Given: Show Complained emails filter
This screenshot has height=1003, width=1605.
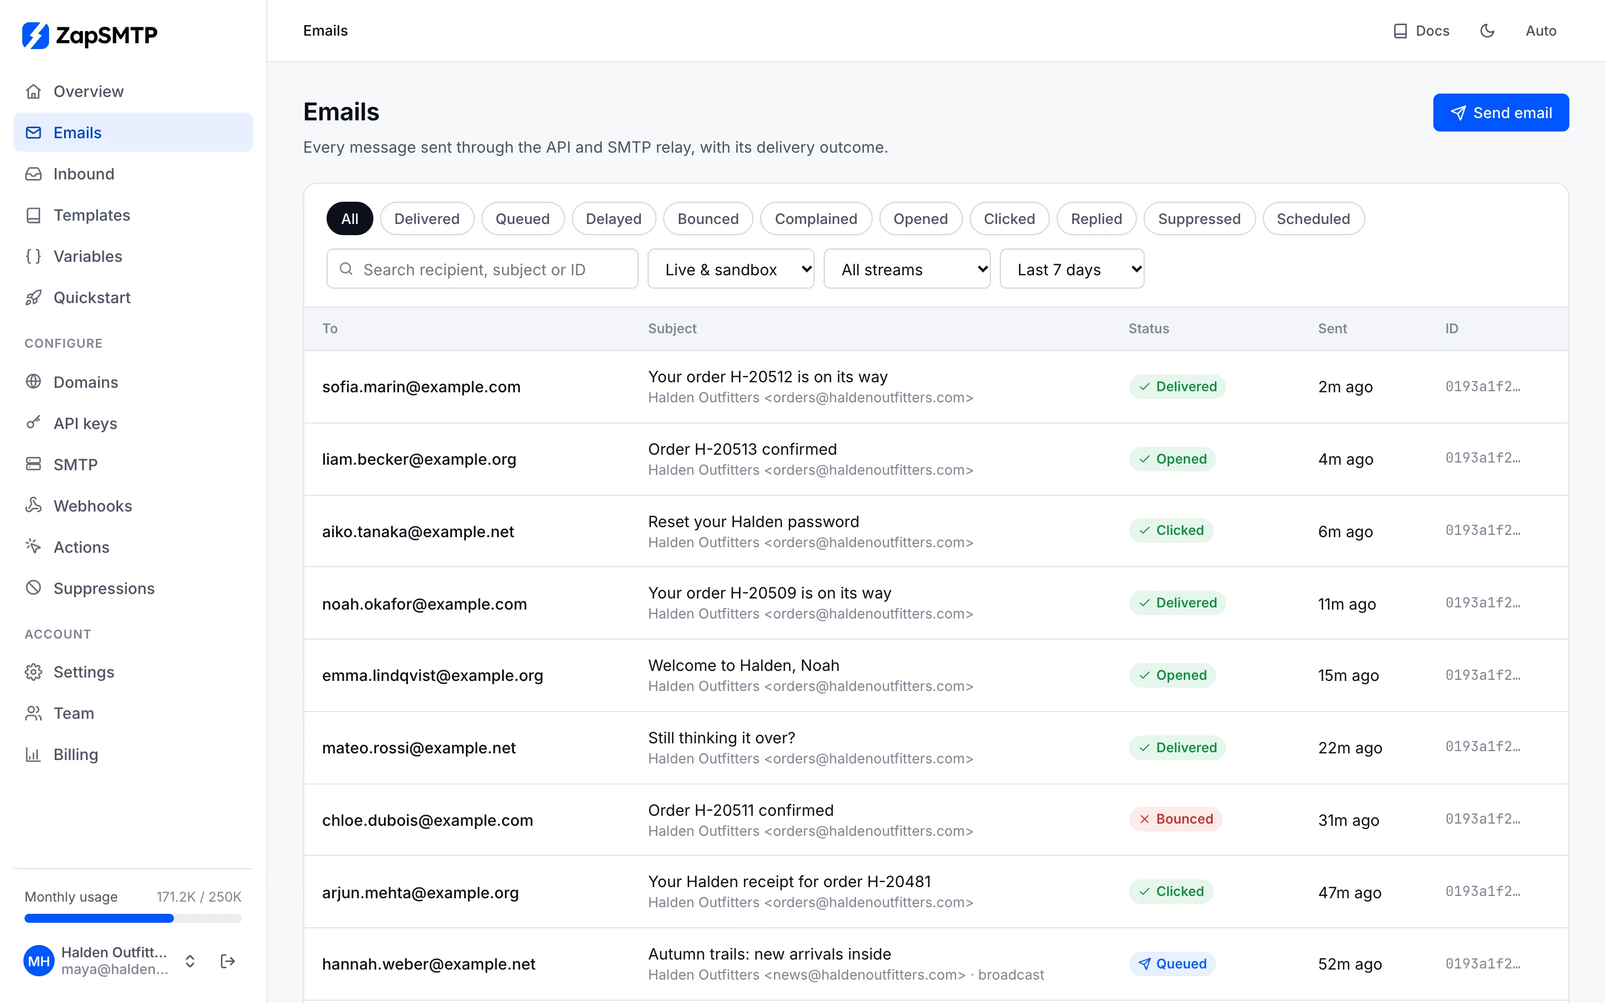Looking at the screenshot, I should click(x=816, y=218).
